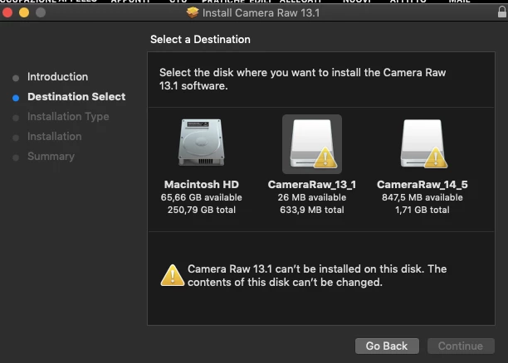This screenshot has height=363, width=508.
Task: Minimize the installer with yellow button
Action: [24, 12]
